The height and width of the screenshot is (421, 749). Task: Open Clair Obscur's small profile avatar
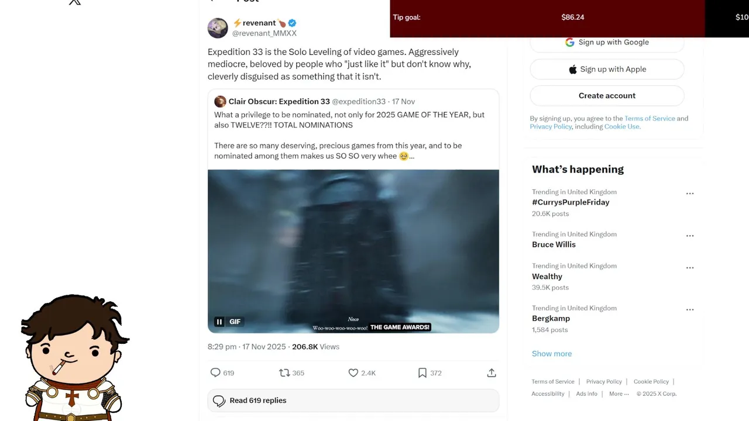220,101
